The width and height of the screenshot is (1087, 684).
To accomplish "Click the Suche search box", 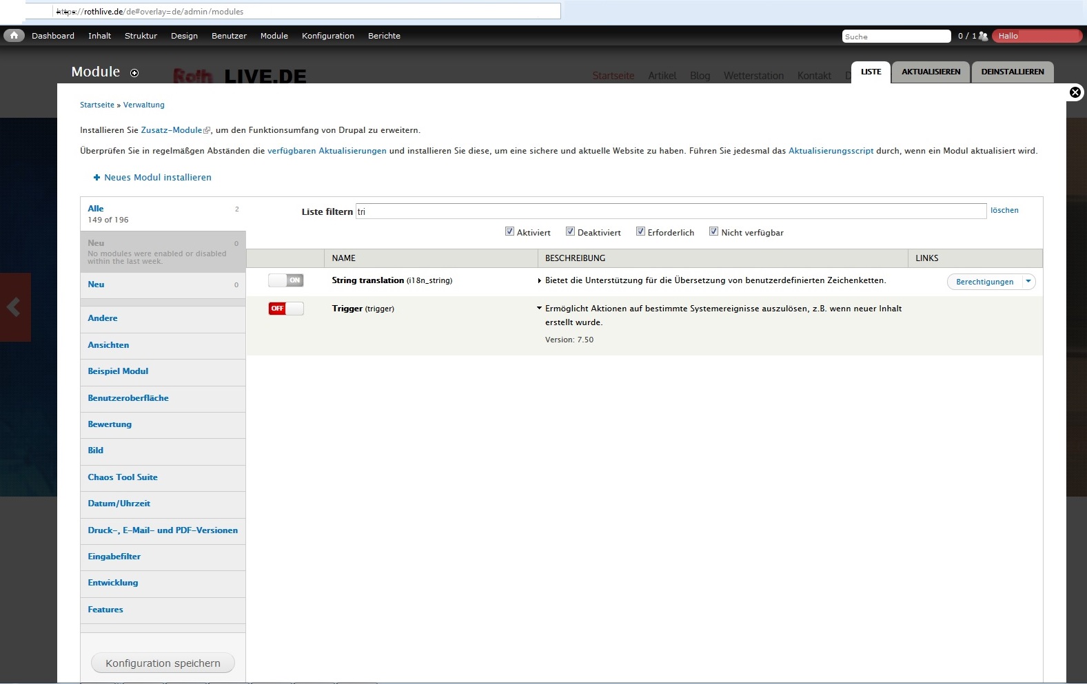I will click(896, 36).
